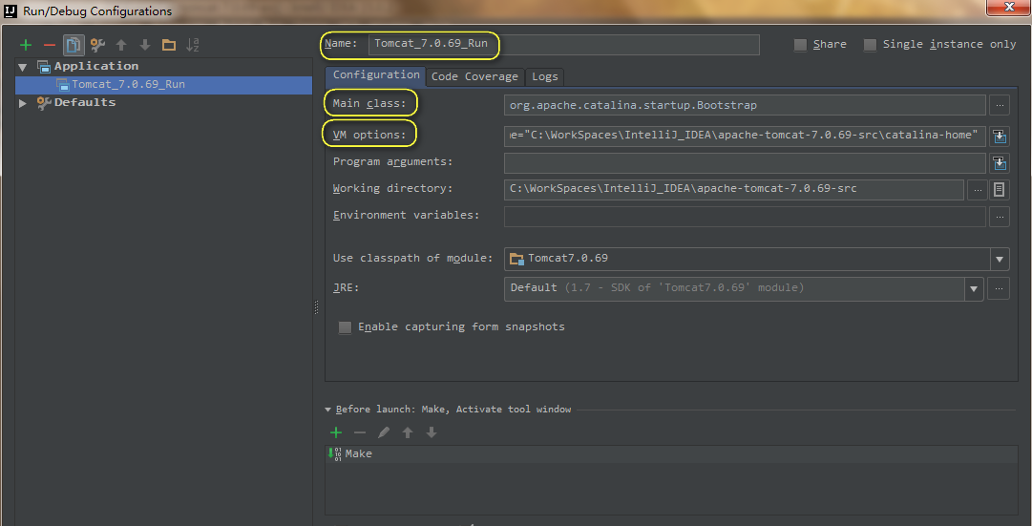Edit Before launch task pencil icon

tap(384, 432)
